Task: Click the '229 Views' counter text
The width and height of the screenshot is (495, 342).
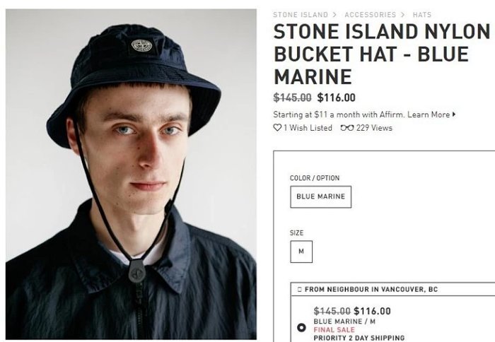Action: click(x=374, y=128)
